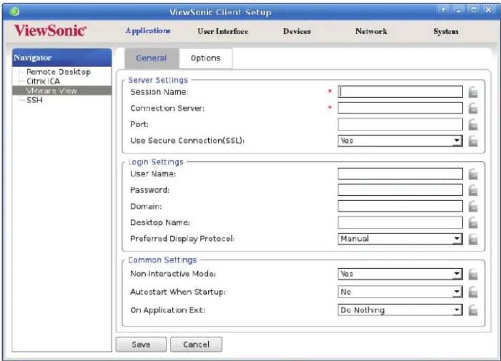Toggle the lock icon next to Port

(473, 124)
